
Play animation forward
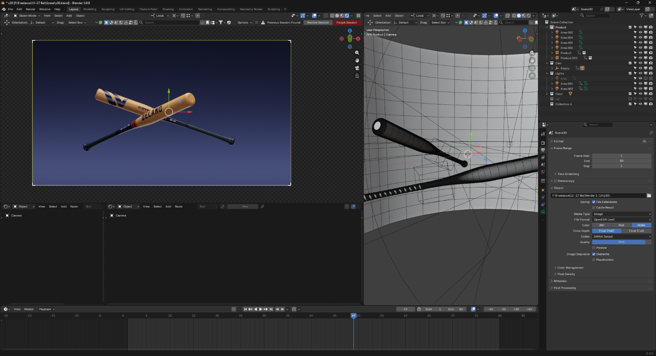click(x=260, y=309)
